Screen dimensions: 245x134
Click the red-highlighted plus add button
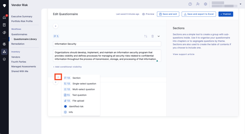coord(58,77)
